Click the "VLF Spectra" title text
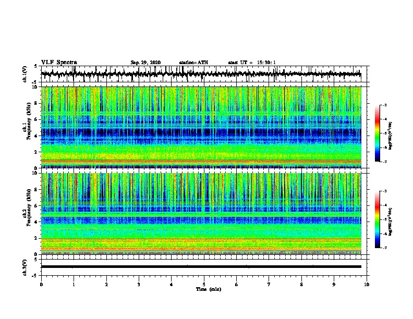The height and width of the screenshot is (319, 413). 59,63
